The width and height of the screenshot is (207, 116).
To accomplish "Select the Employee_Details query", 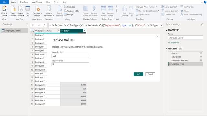I will 14,31.
